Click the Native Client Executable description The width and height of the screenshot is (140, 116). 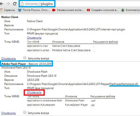[66, 46]
